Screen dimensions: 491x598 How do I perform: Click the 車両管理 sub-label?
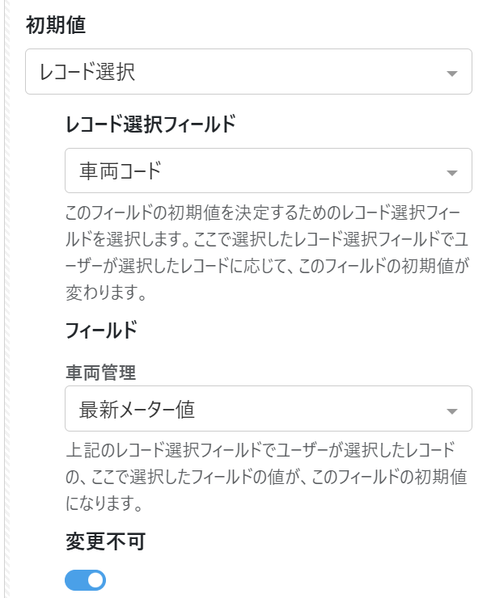pyautogui.click(x=100, y=372)
